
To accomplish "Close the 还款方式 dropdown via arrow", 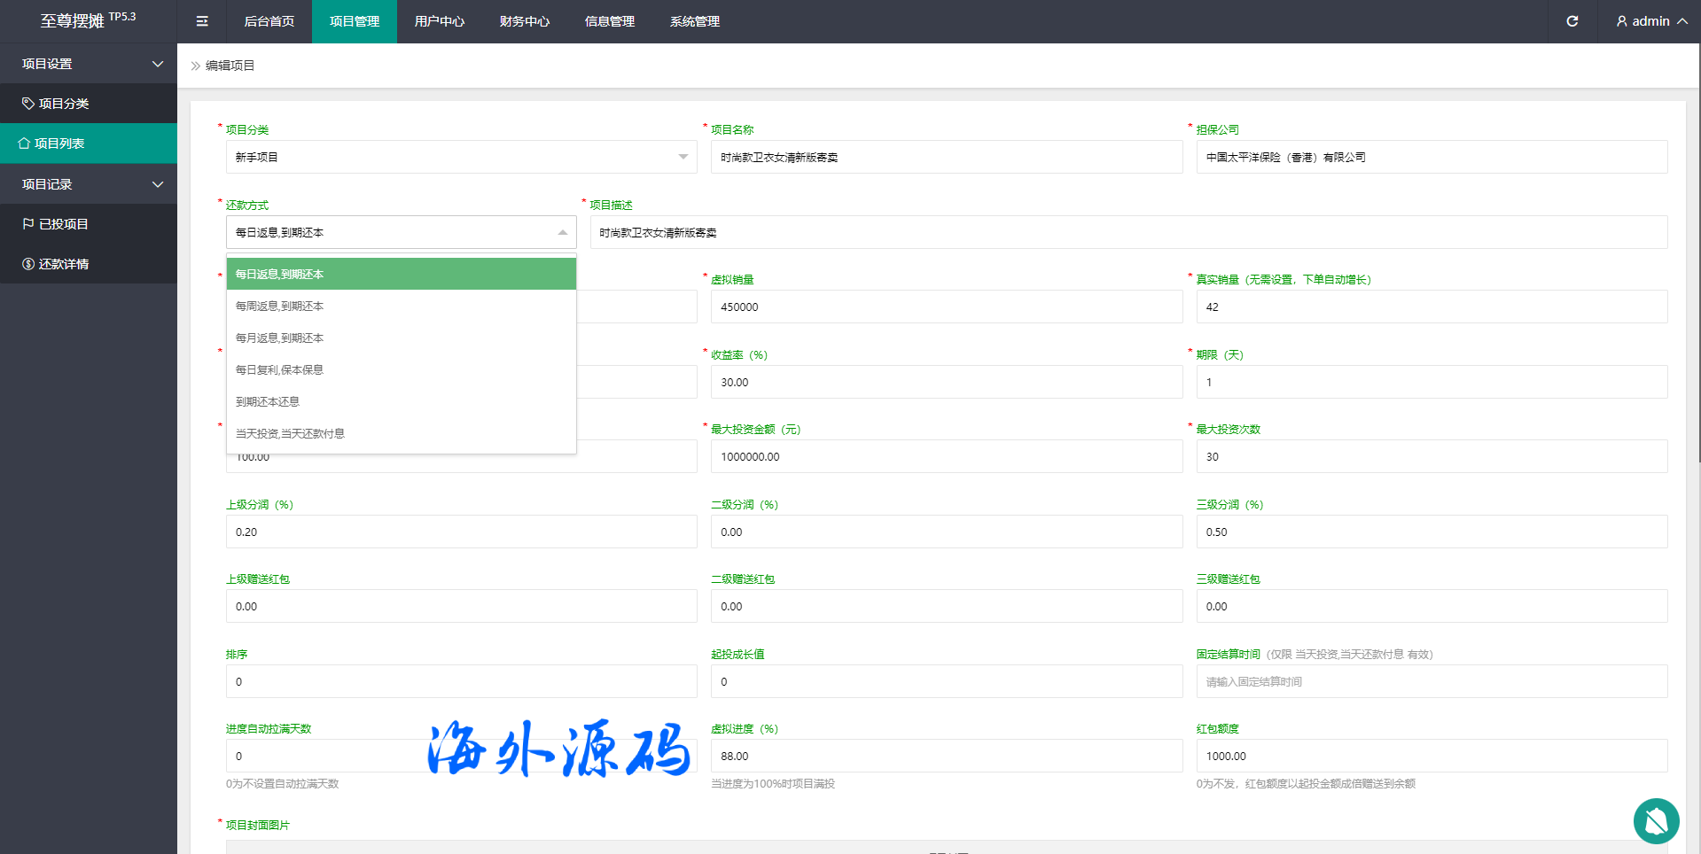I will [x=562, y=232].
